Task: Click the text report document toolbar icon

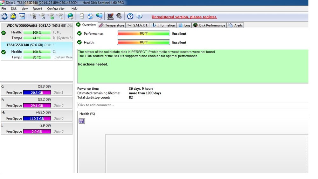Action: coord(82,16)
